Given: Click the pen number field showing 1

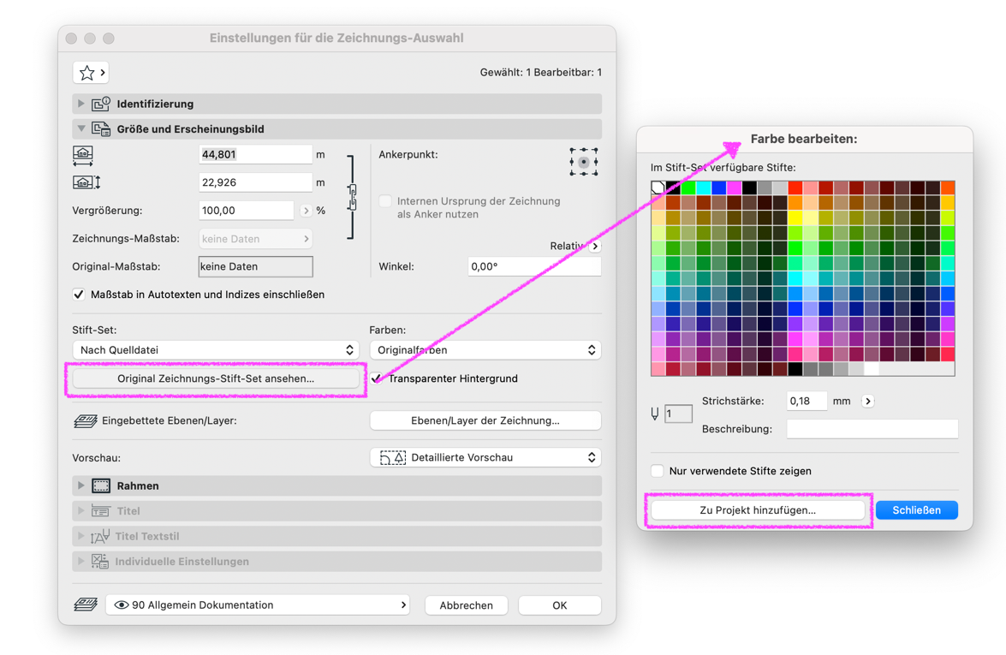Looking at the screenshot, I should [678, 414].
